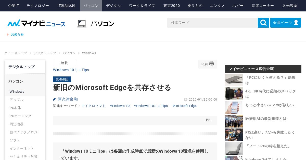306x160 pixels.
Task: Select 自作 / テクノロジ in the sidebar
Action: click(25, 132)
